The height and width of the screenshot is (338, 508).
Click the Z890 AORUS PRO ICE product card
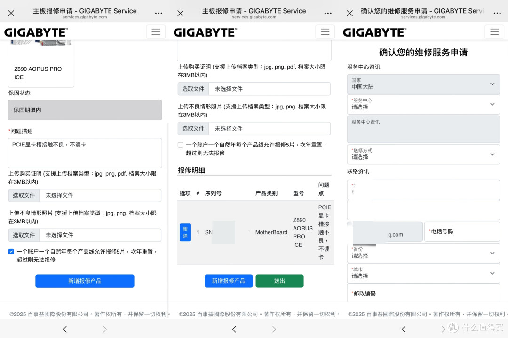[x=41, y=64]
